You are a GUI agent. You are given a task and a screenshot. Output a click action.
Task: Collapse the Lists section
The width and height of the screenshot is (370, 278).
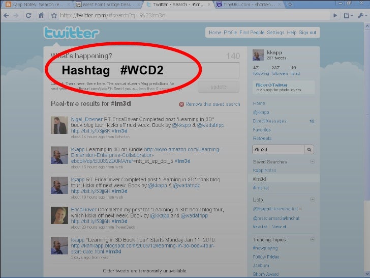pos(312,200)
